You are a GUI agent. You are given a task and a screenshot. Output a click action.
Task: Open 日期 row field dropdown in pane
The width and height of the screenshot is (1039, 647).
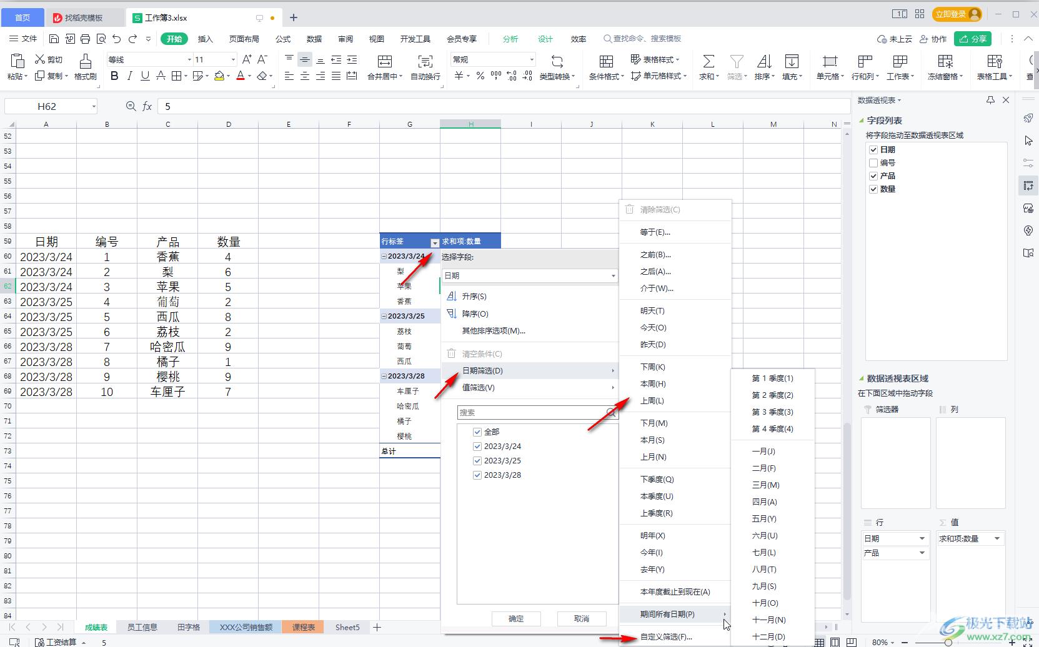922,538
